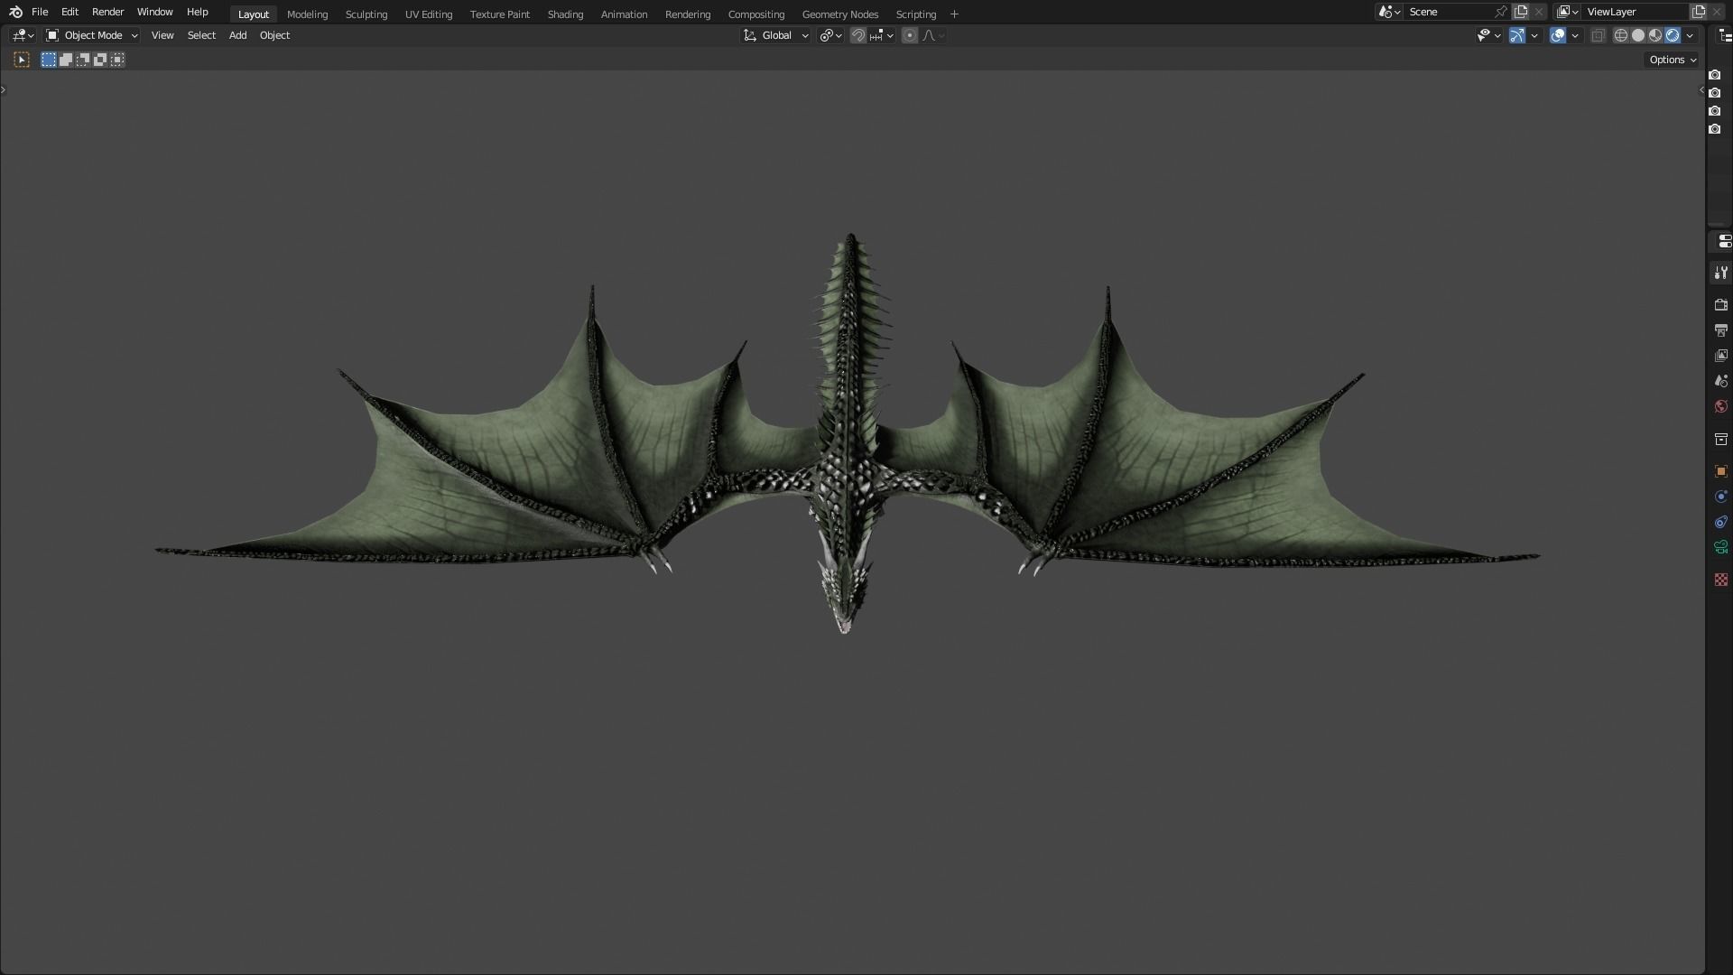
Task: Open the selectability and visibility dropdown
Action: (1488, 35)
